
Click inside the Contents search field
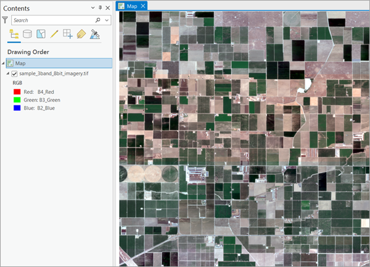point(52,20)
